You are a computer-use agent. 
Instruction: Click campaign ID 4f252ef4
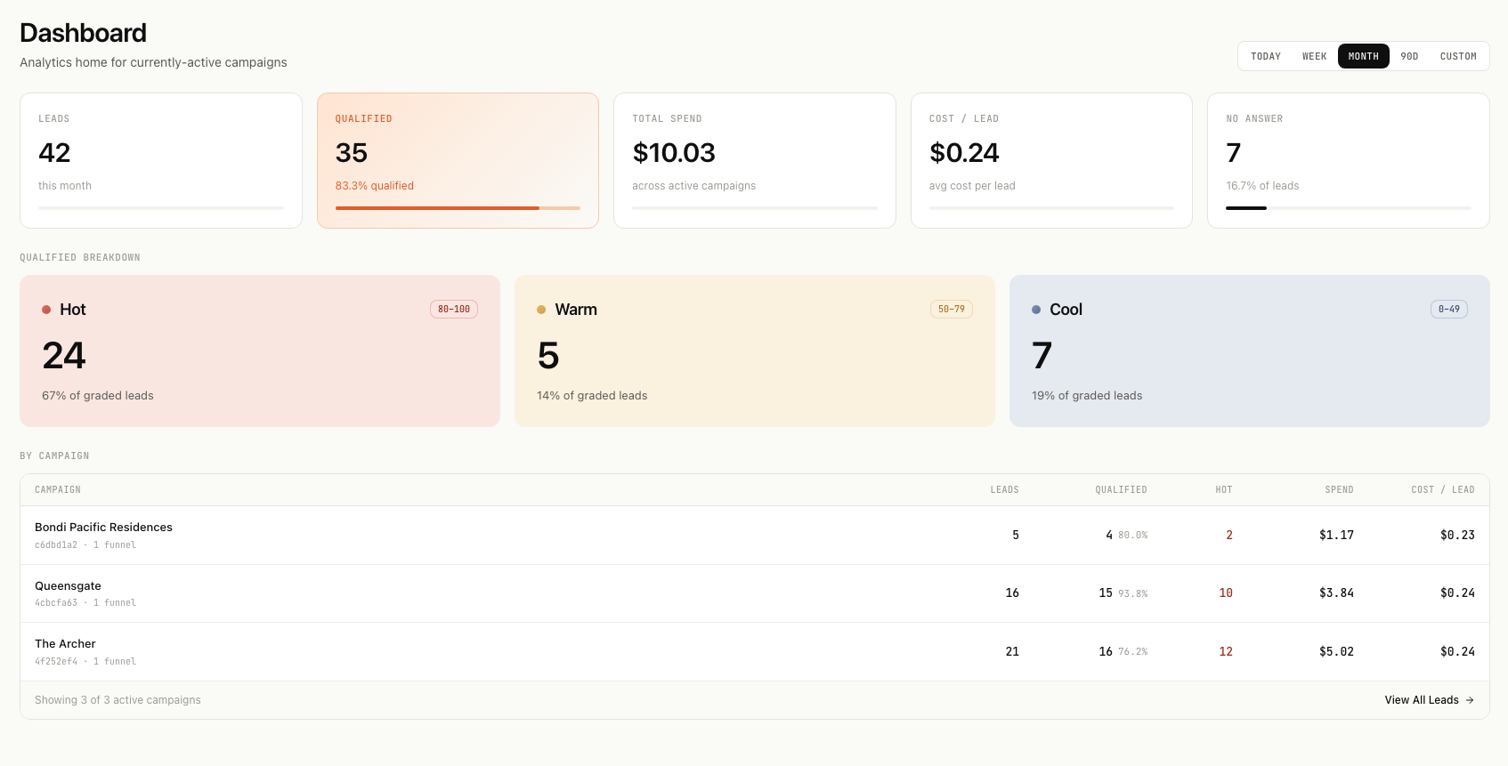click(x=56, y=662)
